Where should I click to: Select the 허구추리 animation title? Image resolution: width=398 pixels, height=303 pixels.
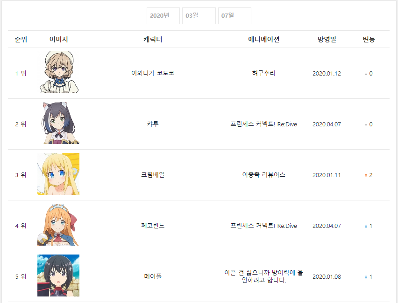[263, 73]
